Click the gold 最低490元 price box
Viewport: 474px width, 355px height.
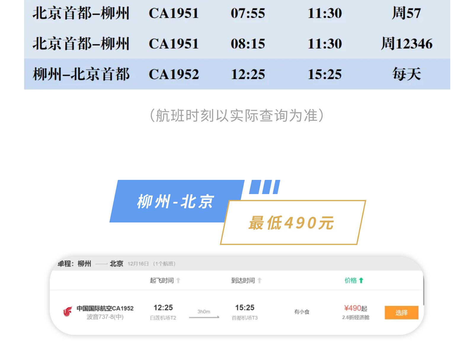click(292, 223)
